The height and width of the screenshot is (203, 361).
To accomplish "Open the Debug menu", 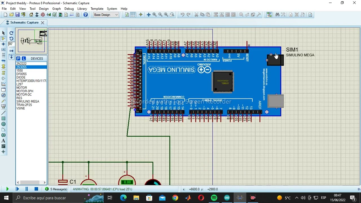I will 69,9.
